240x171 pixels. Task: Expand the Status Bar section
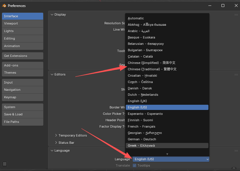tap(56, 142)
